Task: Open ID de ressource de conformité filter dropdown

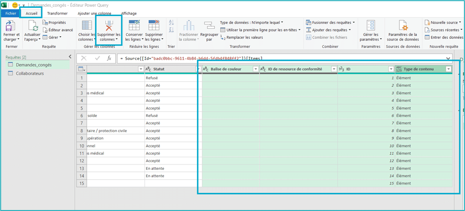Action: [x=334, y=69]
